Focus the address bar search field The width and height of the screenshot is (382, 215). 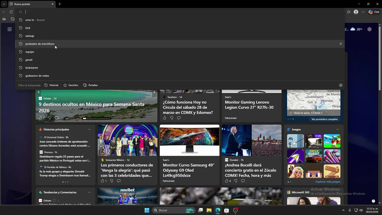(180, 12)
